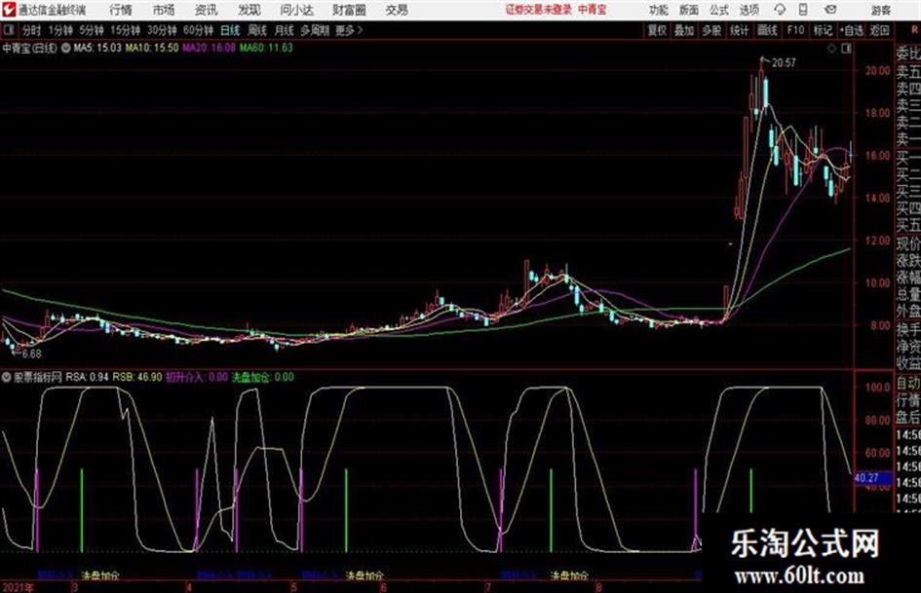This screenshot has height=593, width=921.
Task: Open the 问小达 menu
Action: pos(296,10)
